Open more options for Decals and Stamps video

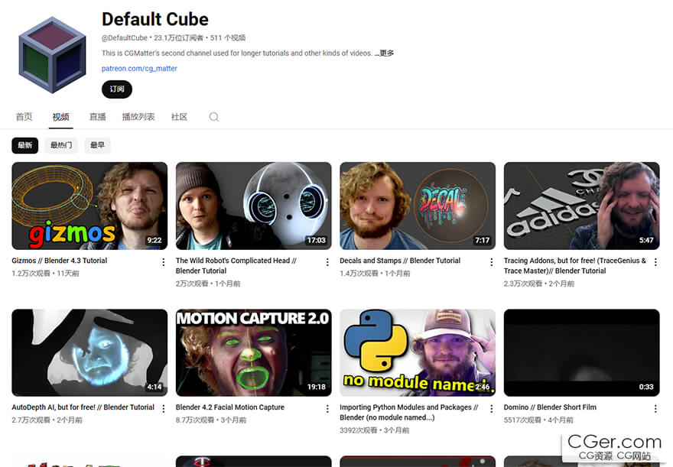pyautogui.click(x=492, y=262)
